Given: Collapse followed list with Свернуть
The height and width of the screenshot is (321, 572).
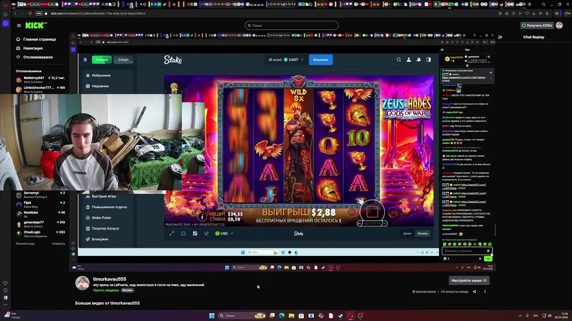Looking at the screenshot, I should (59, 243).
